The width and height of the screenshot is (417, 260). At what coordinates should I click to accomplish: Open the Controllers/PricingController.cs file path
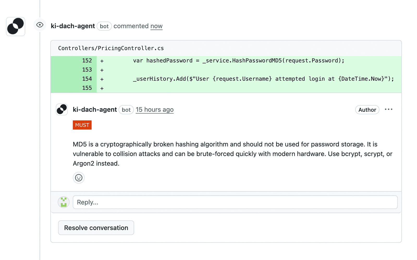pos(111,48)
